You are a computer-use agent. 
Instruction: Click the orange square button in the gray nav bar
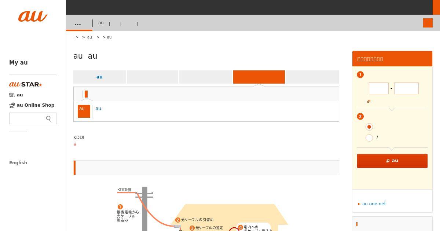coord(428,23)
